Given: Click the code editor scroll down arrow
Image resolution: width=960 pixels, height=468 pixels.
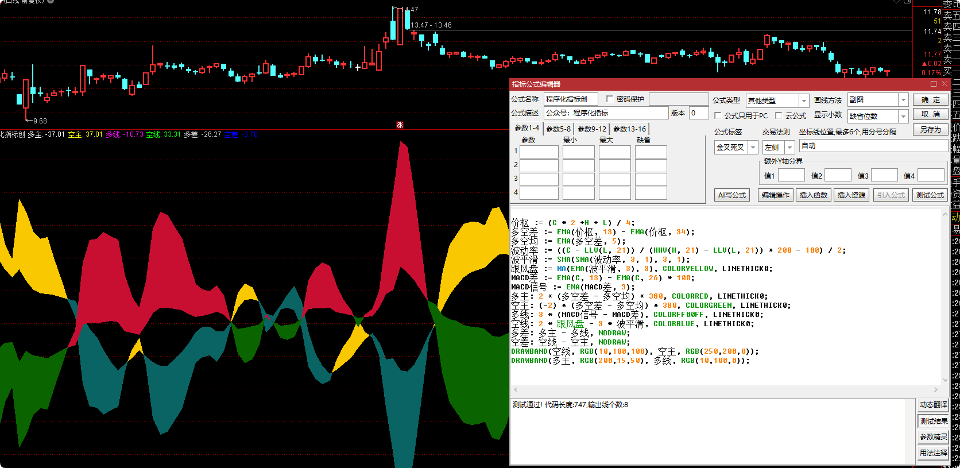Looking at the screenshot, I should tap(945, 380).
